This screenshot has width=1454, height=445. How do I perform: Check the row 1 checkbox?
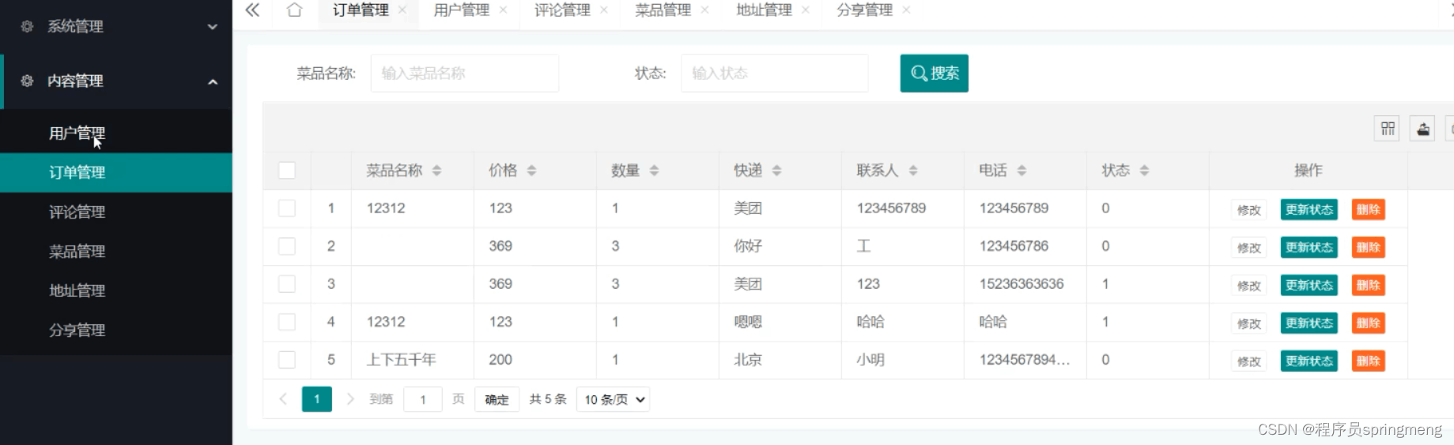click(287, 208)
